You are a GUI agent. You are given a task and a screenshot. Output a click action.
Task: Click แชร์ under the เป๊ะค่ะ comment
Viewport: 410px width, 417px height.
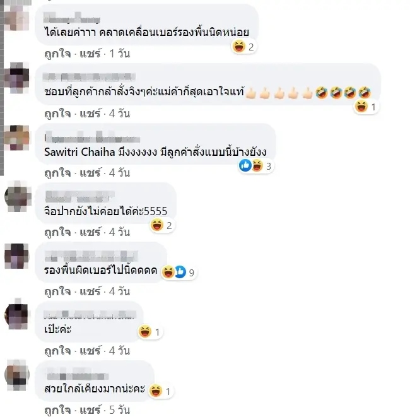pyautogui.click(x=90, y=351)
